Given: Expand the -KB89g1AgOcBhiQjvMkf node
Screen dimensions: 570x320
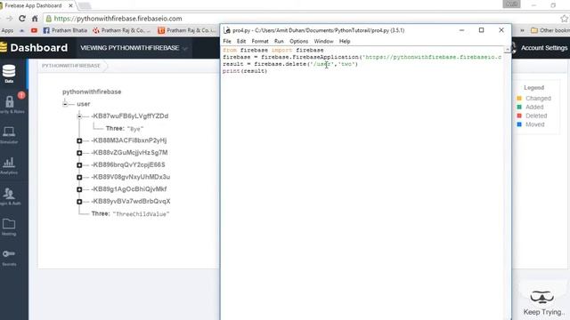Looking at the screenshot, I should (79, 189).
